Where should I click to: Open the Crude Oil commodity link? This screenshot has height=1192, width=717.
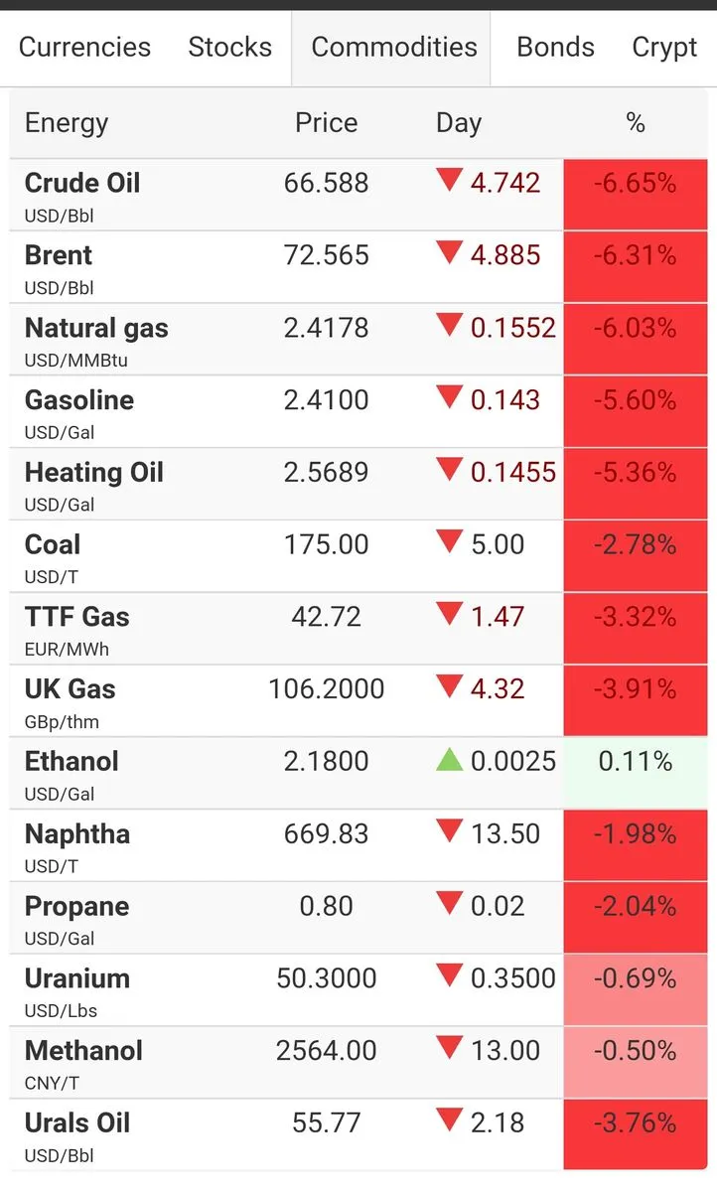pyautogui.click(x=82, y=183)
